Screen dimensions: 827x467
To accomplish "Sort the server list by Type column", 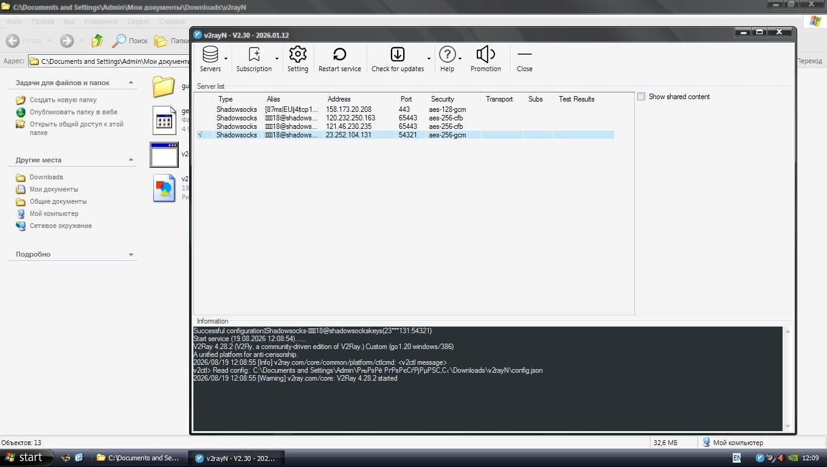I will (237, 99).
